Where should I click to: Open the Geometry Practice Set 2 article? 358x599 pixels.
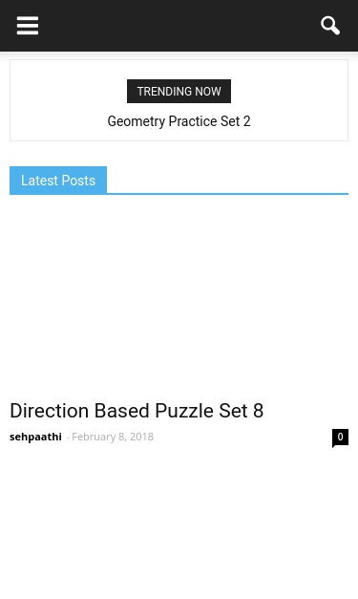[x=179, y=121]
